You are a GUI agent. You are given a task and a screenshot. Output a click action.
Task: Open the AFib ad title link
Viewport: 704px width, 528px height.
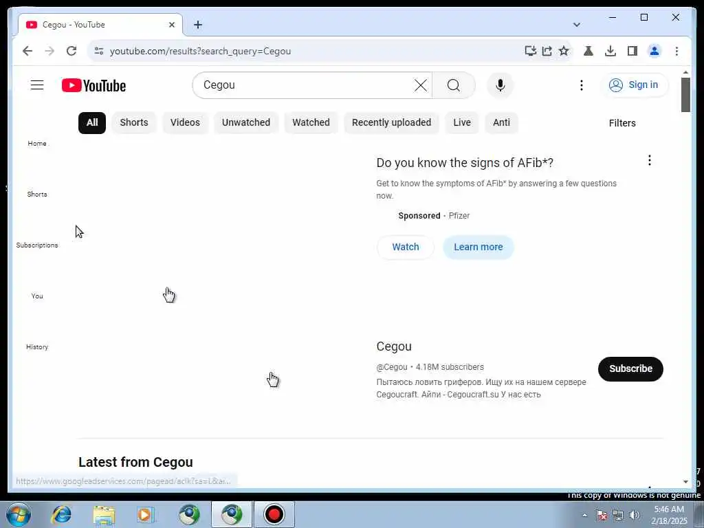click(x=465, y=162)
